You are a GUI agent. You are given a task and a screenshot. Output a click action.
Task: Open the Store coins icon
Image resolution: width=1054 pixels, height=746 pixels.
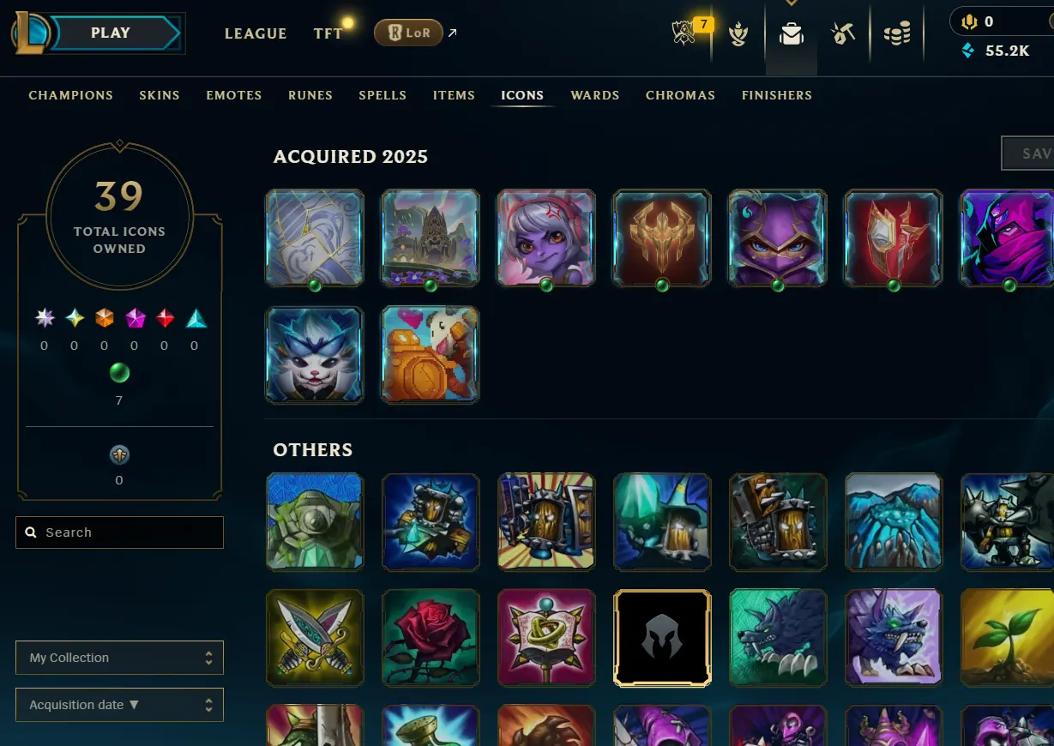pyautogui.click(x=897, y=34)
